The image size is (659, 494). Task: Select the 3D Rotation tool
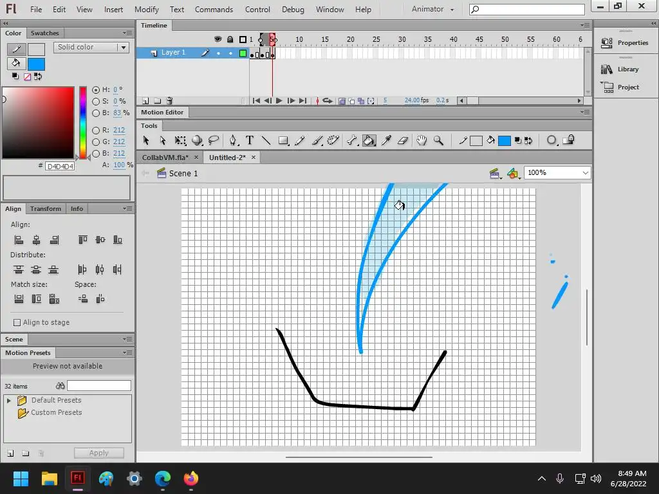(197, 140)
